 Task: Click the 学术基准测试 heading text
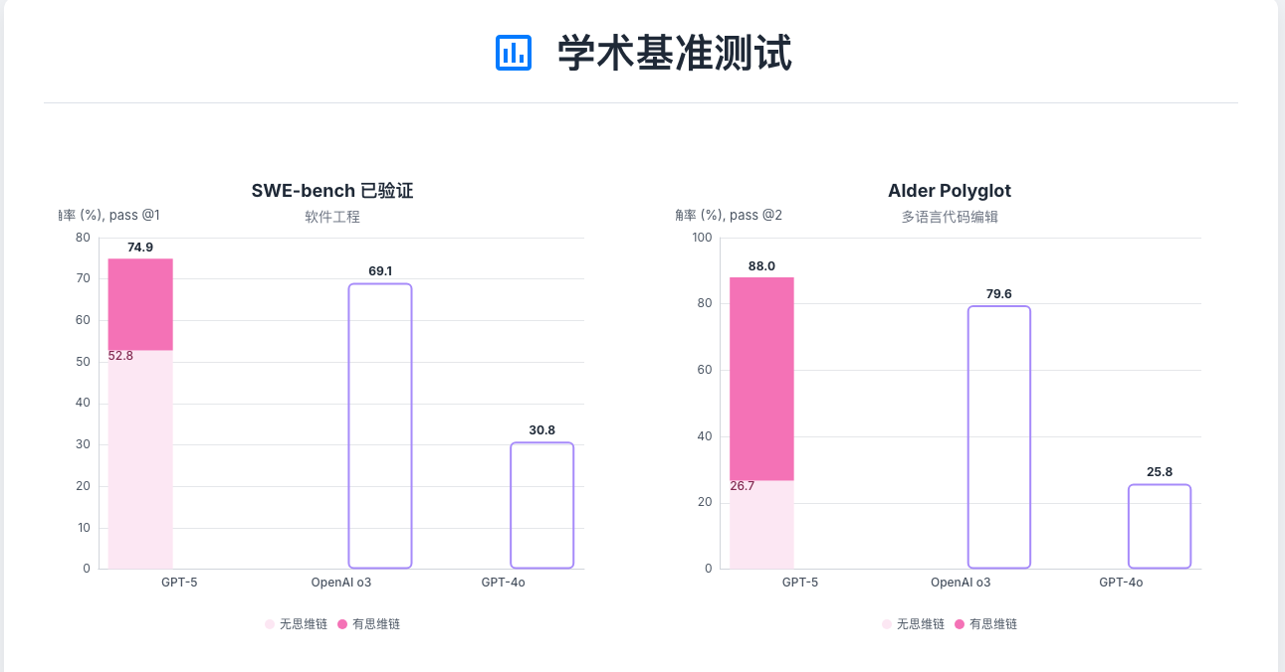[675, 53]
